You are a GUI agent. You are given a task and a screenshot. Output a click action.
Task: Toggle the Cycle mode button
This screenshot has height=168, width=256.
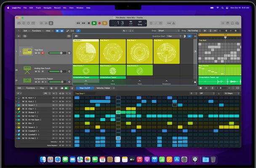click(105, 23)
